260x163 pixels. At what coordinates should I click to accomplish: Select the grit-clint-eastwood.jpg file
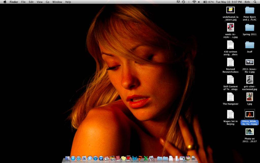[250, 83]
